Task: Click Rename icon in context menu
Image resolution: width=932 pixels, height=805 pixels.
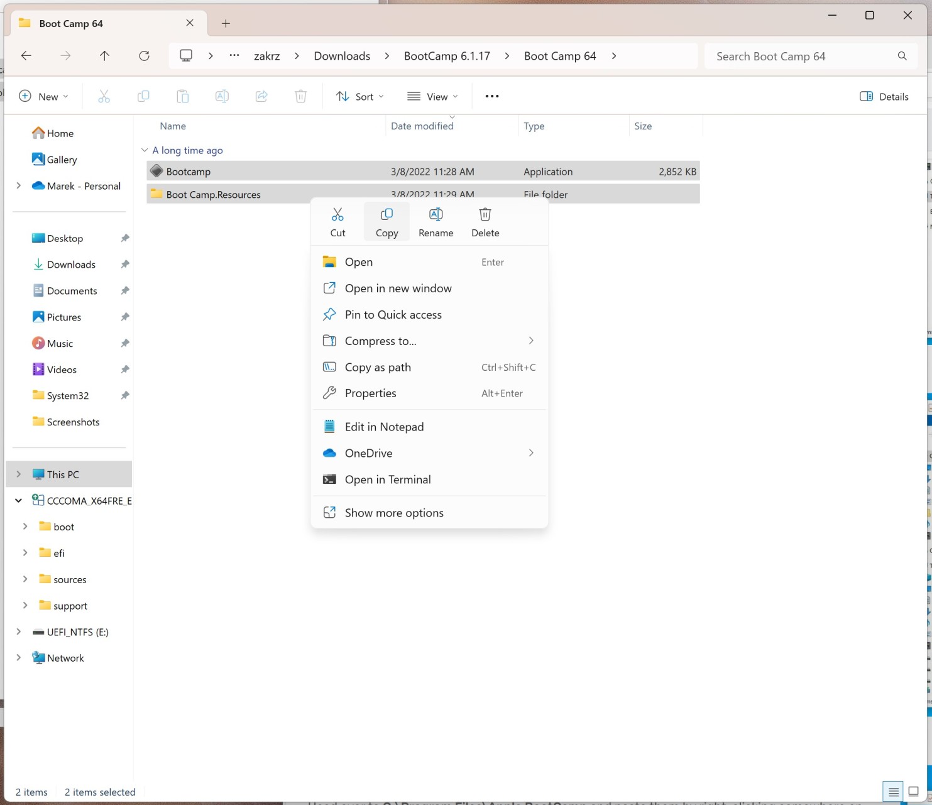Action: tap(436, 215)
